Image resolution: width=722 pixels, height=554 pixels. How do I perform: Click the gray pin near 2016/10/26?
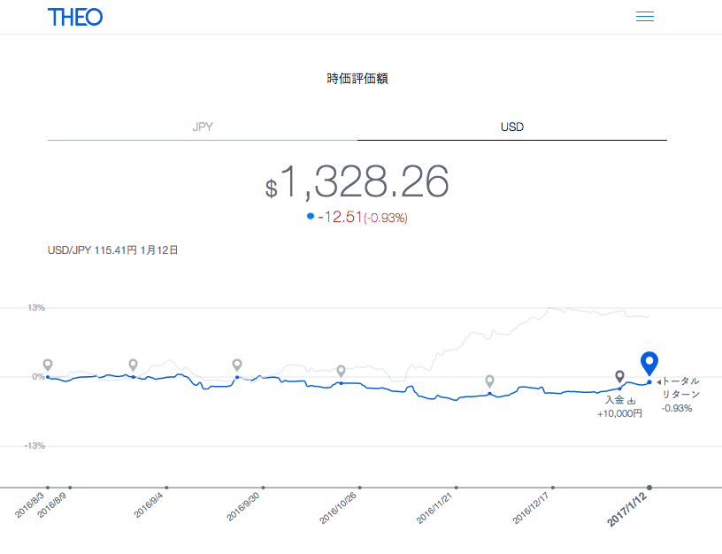pos(342,371)
